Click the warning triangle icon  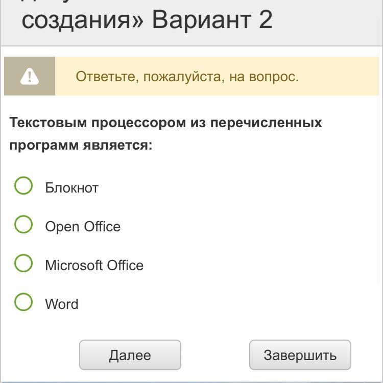[x=30, y=77]
